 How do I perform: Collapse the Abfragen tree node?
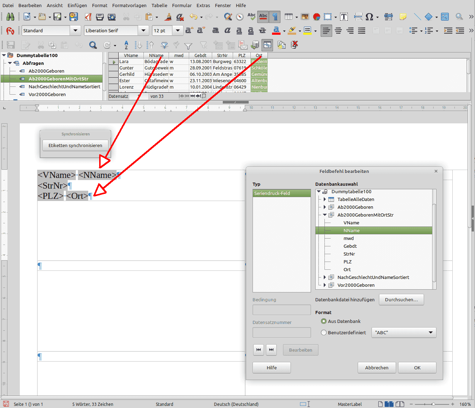click(x=10, y=63)
